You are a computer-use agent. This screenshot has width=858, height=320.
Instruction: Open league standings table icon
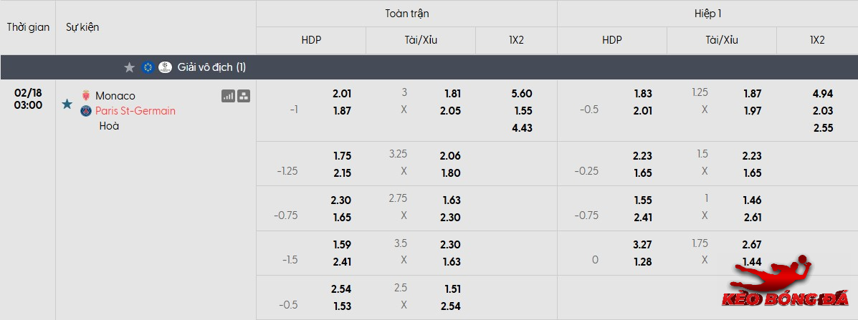(244, 96)
